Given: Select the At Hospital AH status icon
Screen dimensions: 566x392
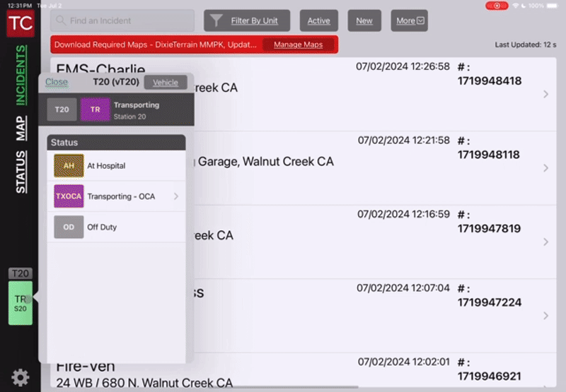Looking at the screenshot, I should coord(69,166).
